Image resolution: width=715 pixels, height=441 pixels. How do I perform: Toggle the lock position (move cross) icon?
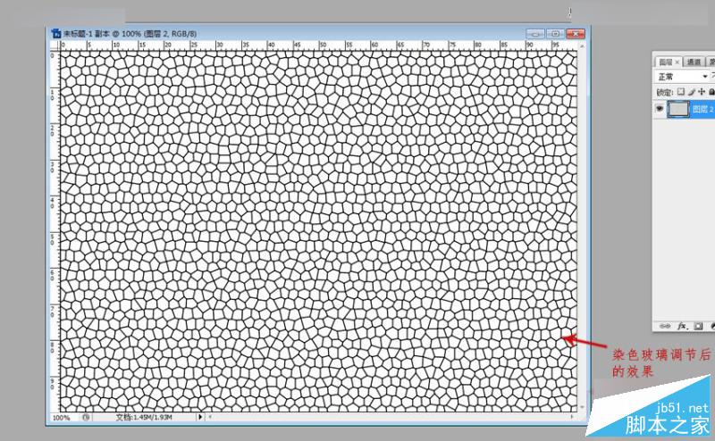point(702,92)
